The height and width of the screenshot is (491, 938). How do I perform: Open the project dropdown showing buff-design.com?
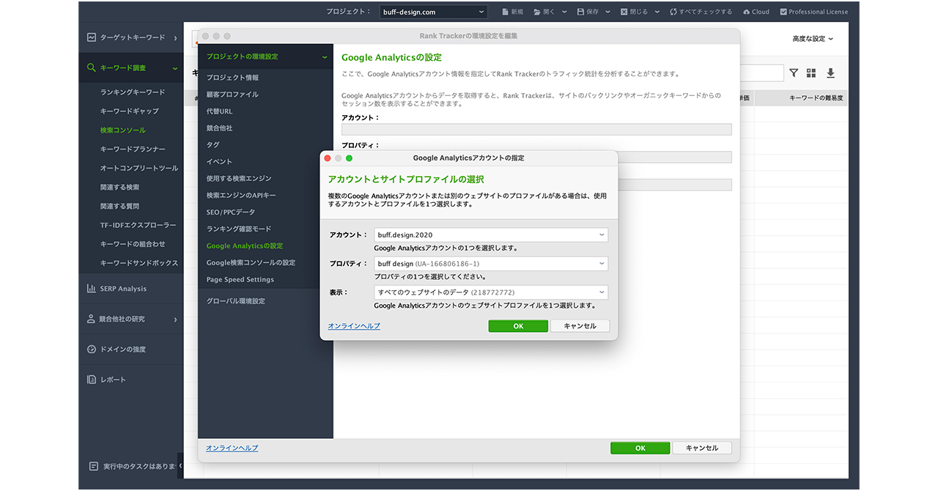[433, 12]
